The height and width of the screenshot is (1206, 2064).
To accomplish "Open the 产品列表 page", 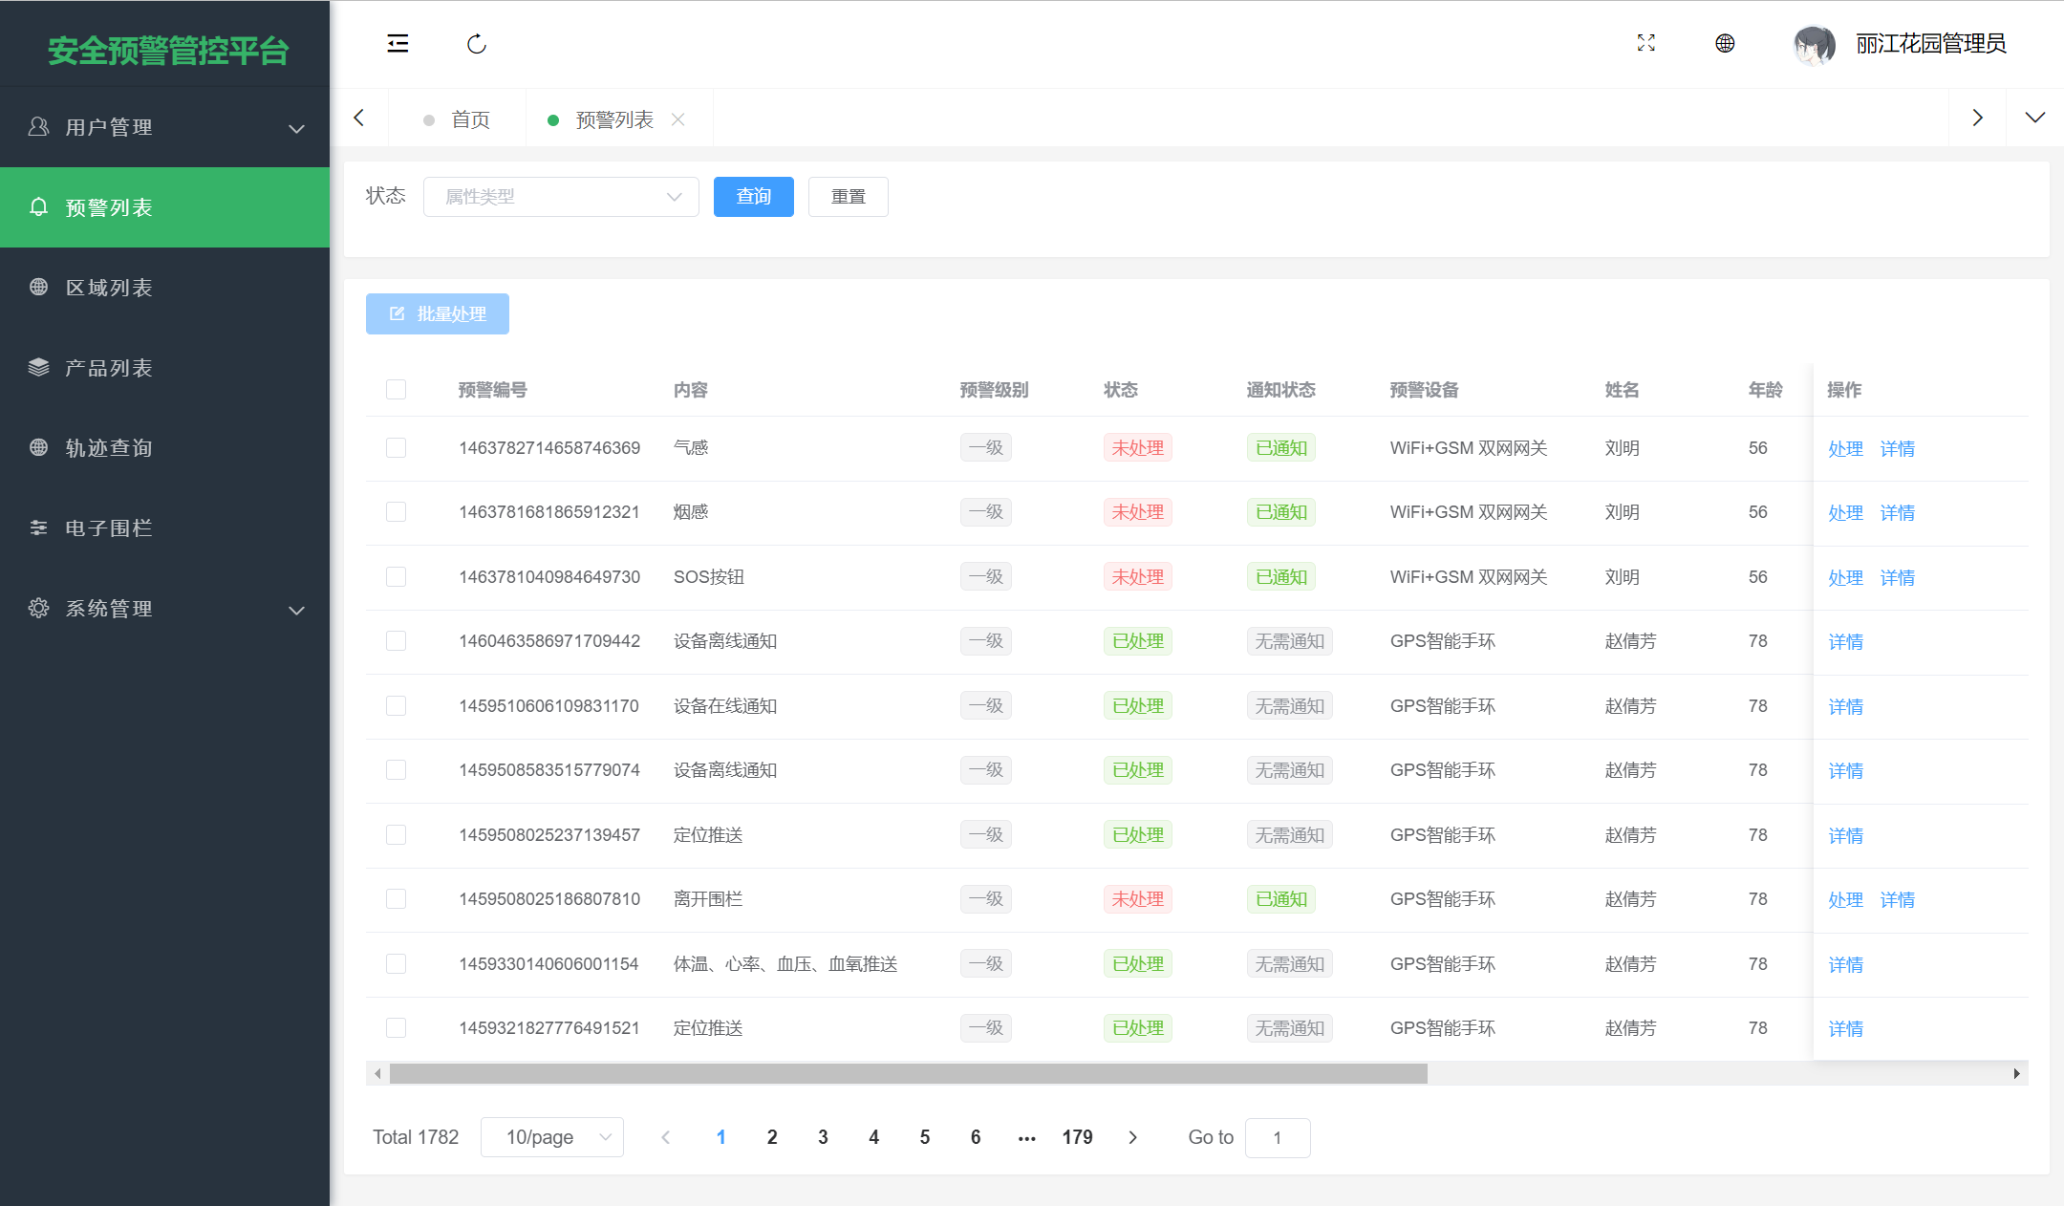I will pyautogui.click(x=108, y=367).
